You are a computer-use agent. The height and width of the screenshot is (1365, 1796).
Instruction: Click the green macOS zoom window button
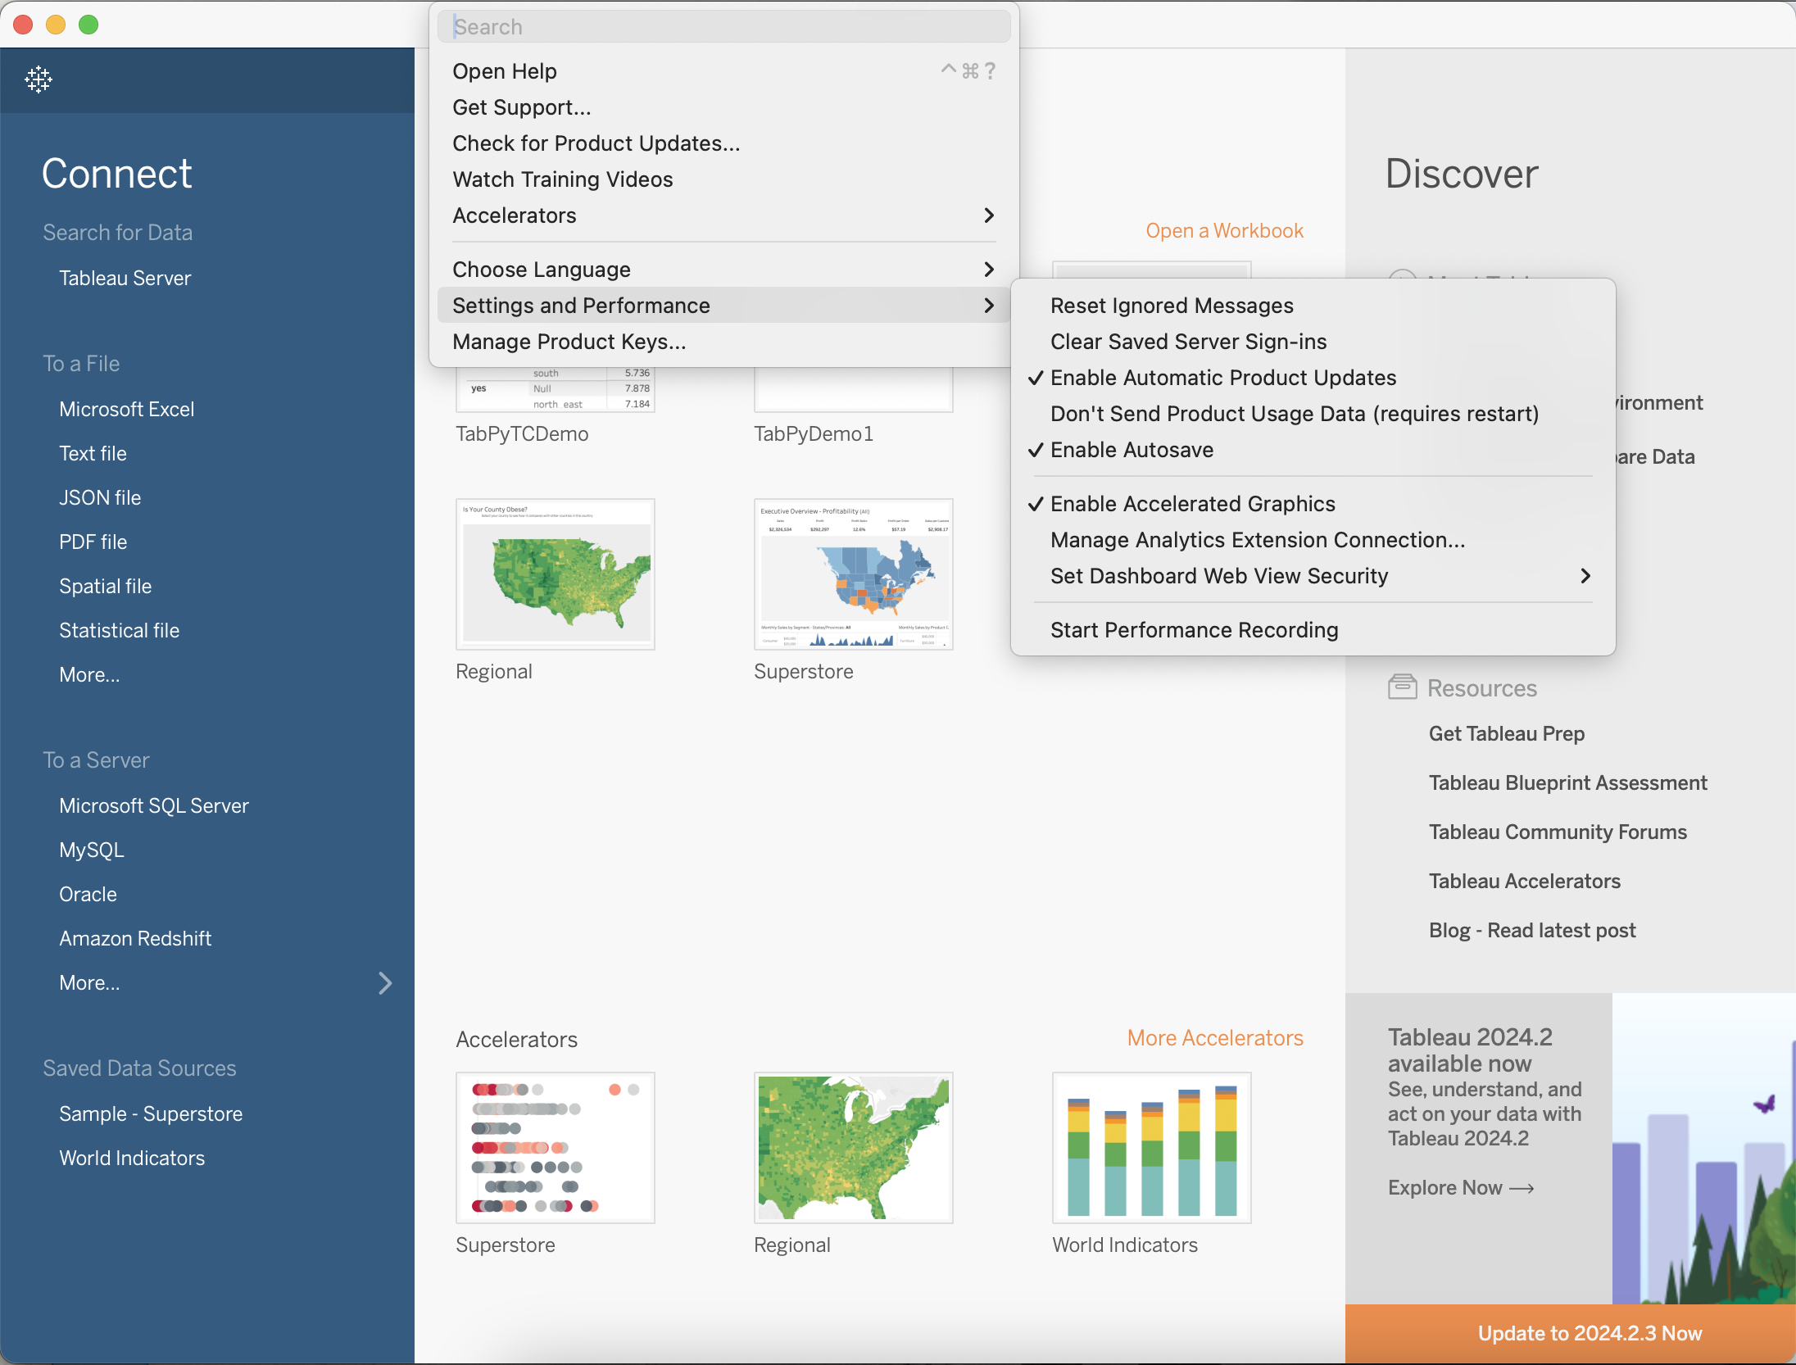[88, 25]
